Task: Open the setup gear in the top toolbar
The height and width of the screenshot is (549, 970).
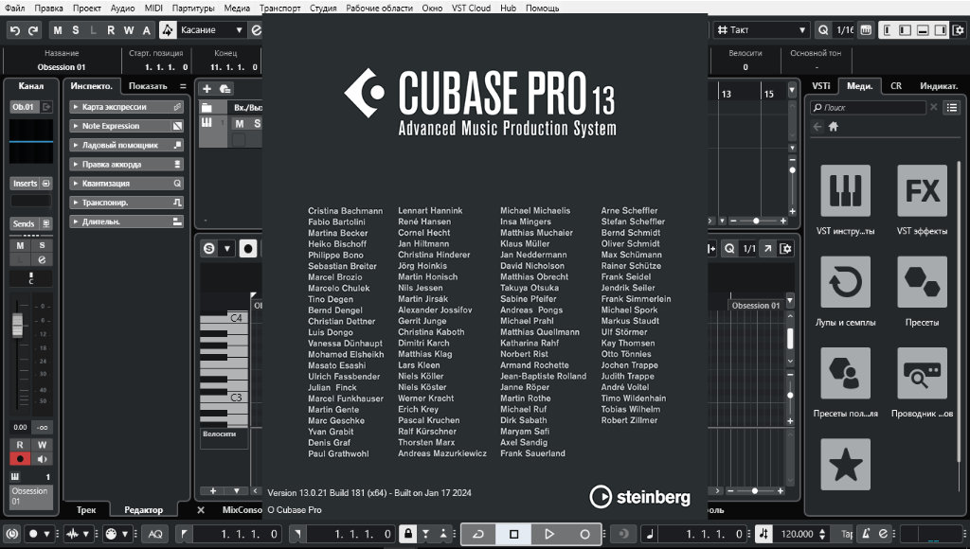Action: click(960, 29)
